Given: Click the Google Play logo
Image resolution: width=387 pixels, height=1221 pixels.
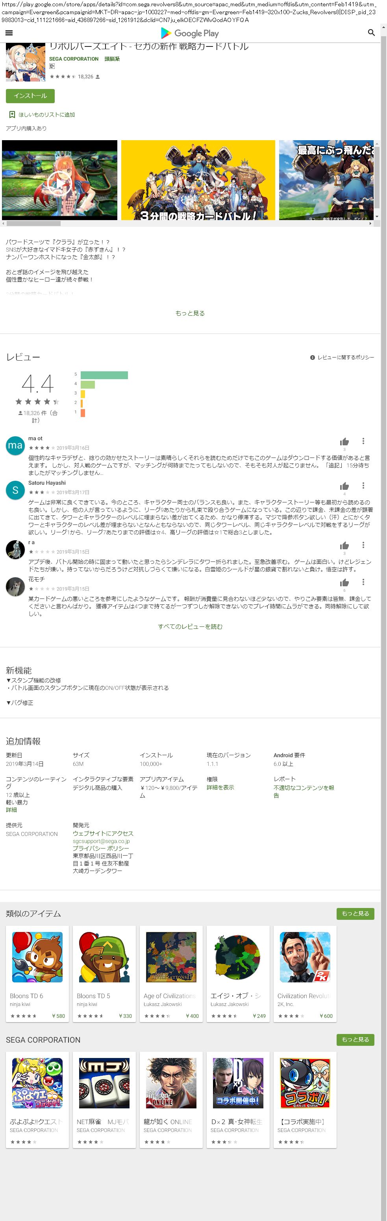Looking at the screenshot, I should [190, 33].
